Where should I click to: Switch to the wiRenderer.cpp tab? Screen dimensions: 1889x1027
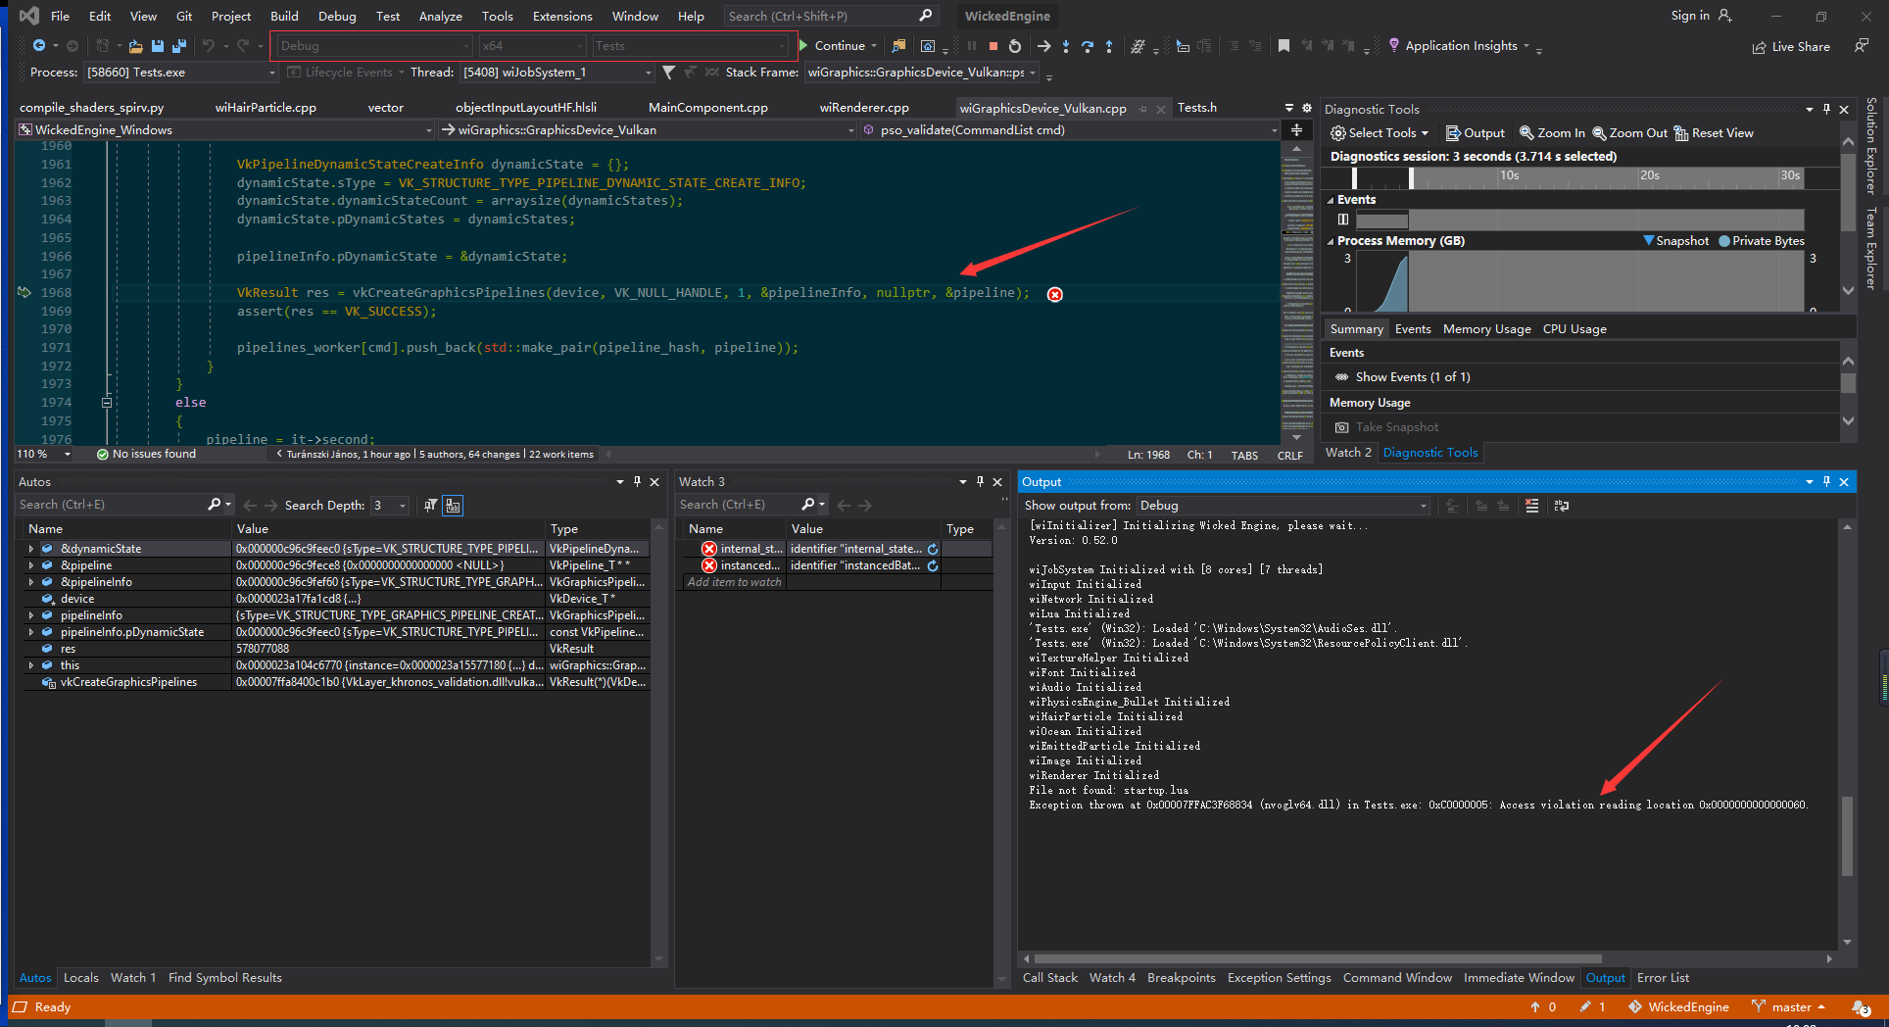pos(864,108)
